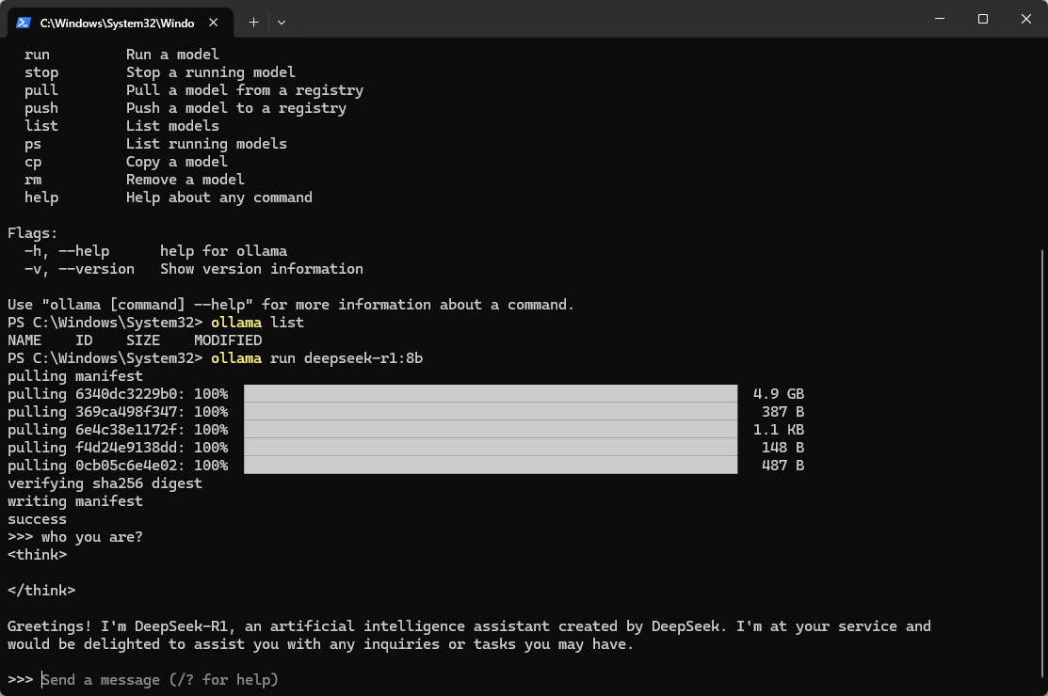Click the 'pull' command in help list

[x=41, y=90]
